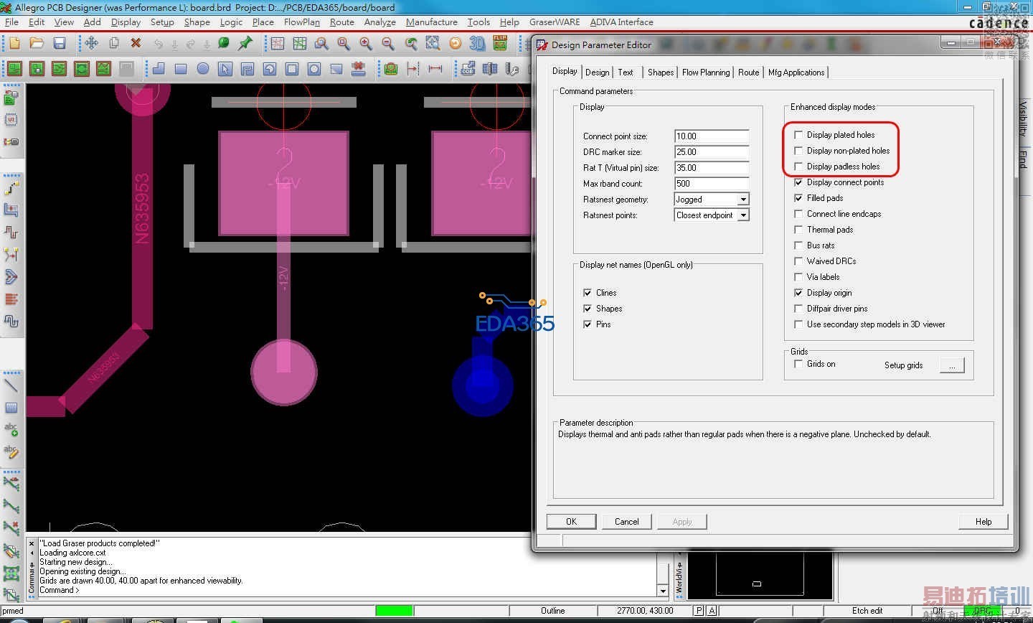Open the Visibility side panel tab

[x=1024, y=119]
